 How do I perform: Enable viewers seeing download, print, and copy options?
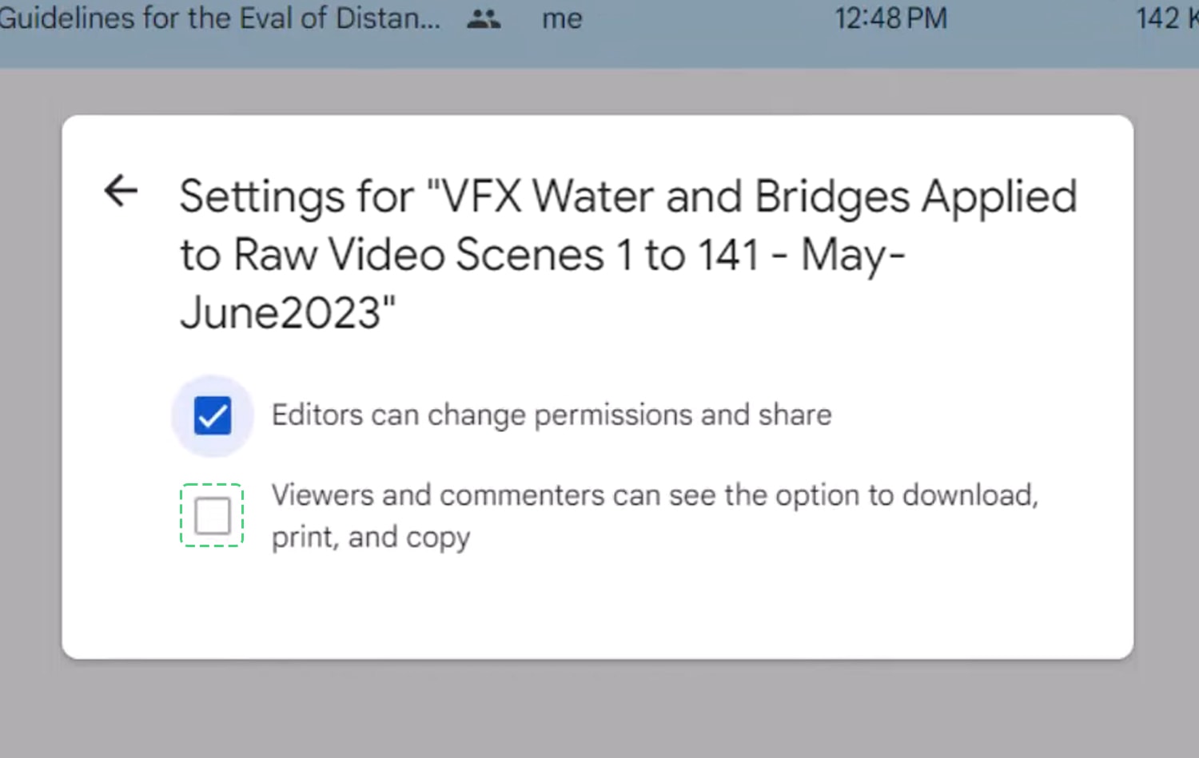point(212,515)
